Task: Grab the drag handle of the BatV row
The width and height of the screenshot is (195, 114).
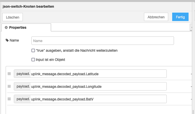Action: coord(9,99)
